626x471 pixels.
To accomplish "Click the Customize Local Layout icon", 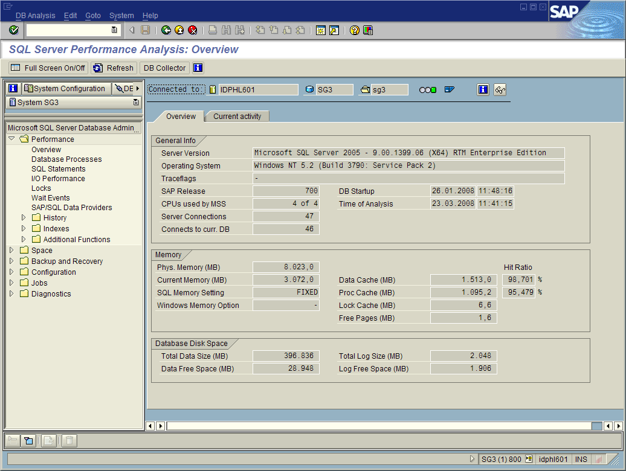I will (x=368, y=30).
